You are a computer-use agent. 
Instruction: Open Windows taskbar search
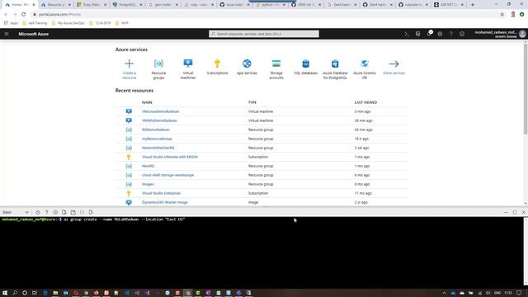click(x=15, y=293)
